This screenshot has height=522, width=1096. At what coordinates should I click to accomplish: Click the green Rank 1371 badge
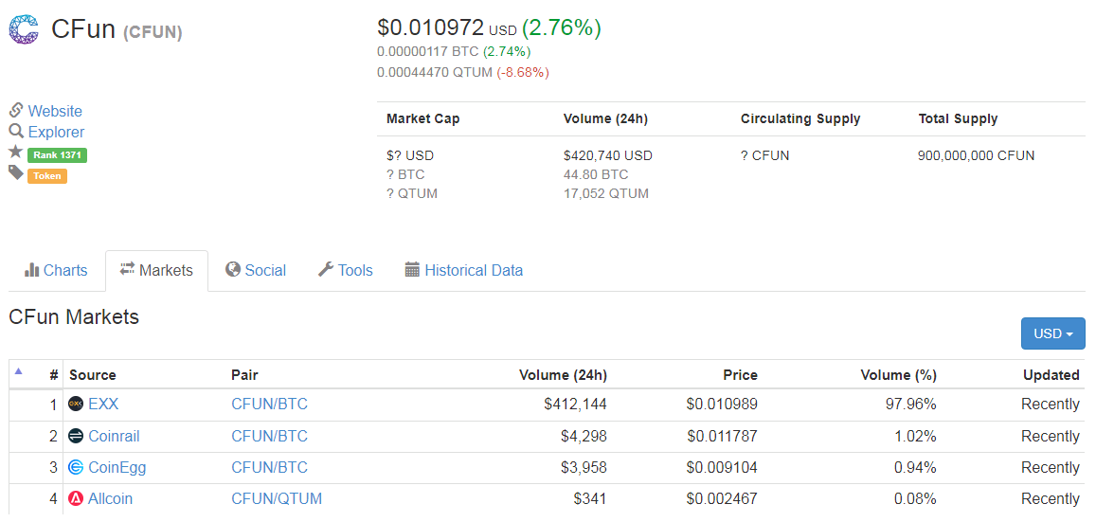[58, 154]
